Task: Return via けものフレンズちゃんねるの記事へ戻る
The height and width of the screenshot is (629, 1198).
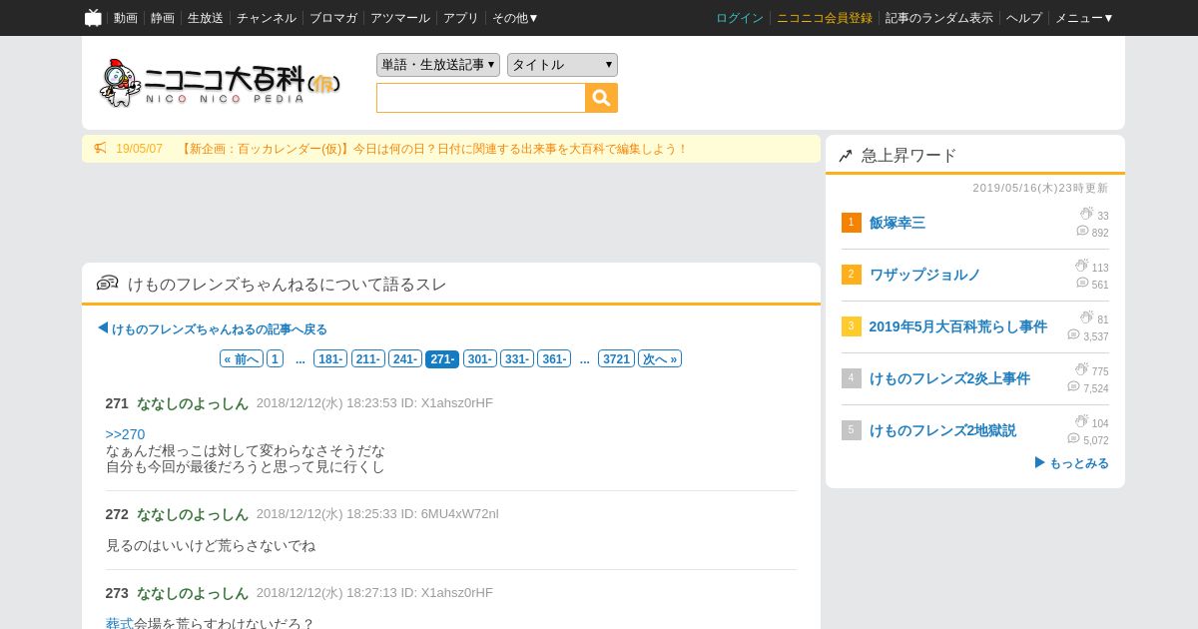Action: pos(213,328)
